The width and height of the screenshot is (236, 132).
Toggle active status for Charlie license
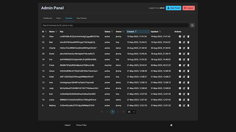pyautogui.click(x=180, y=48)
